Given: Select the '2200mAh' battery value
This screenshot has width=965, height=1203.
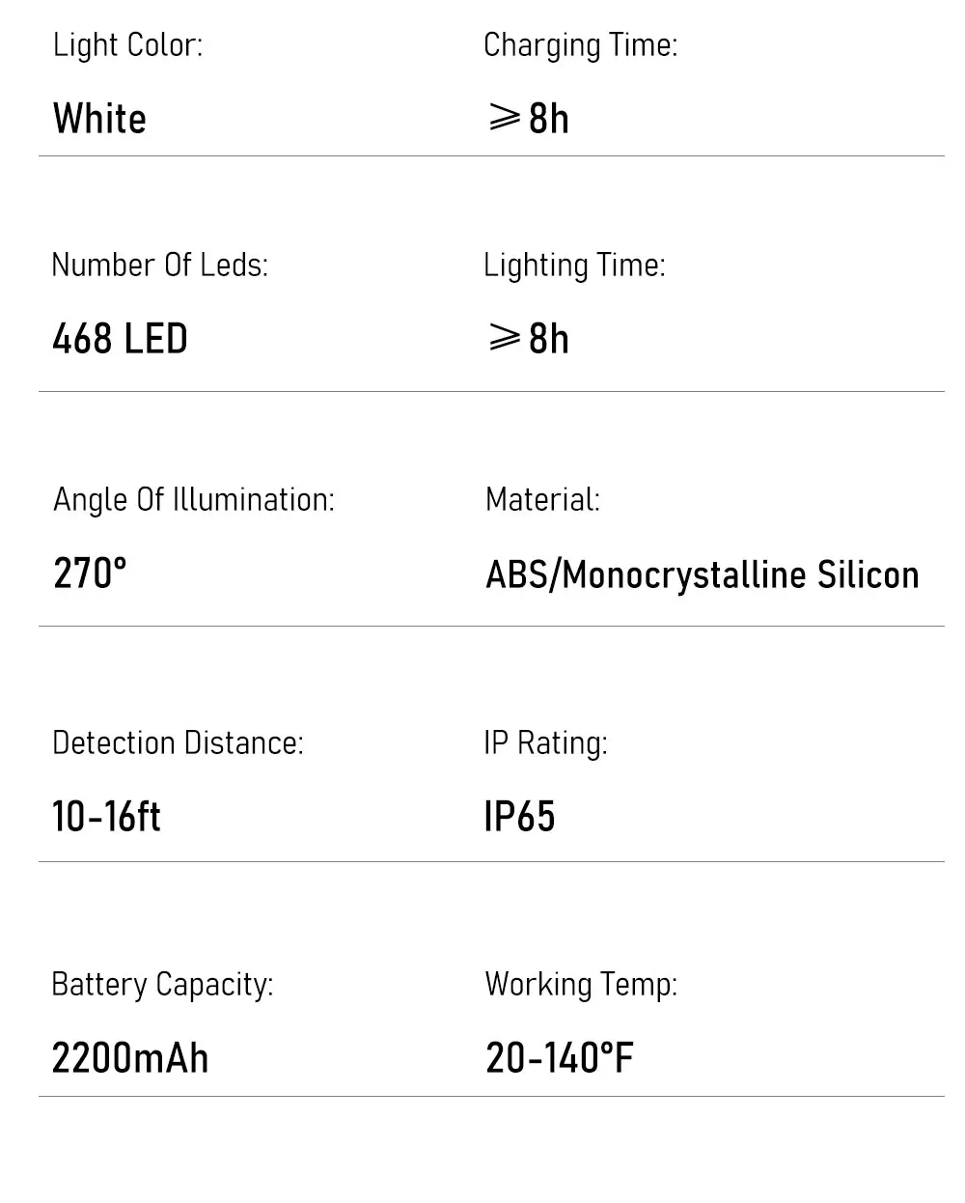Looking at the screenshot, I should [x=129, y=1058].
